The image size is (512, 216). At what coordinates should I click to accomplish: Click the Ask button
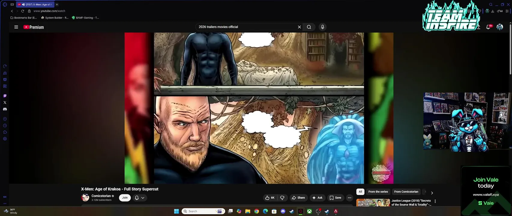(x=317, y=198)
